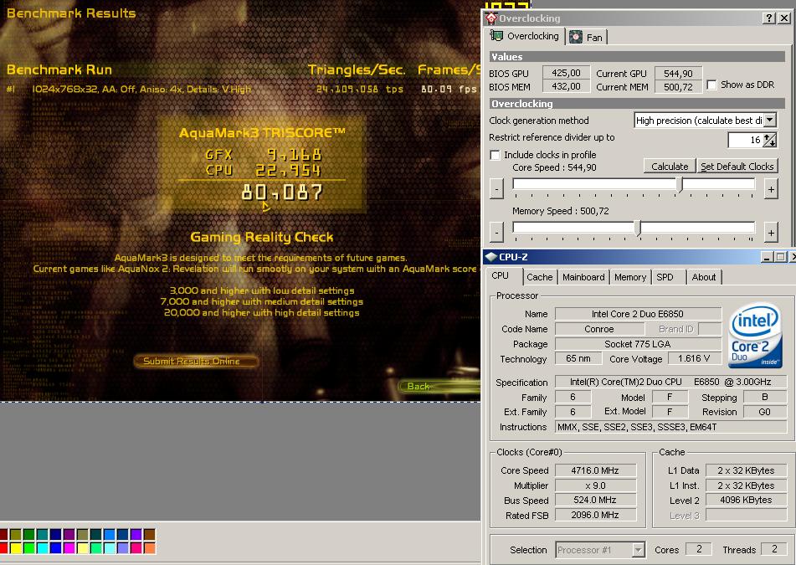
Task: Tick the Include clocks in profile checkbox
Action: point(495,155)
